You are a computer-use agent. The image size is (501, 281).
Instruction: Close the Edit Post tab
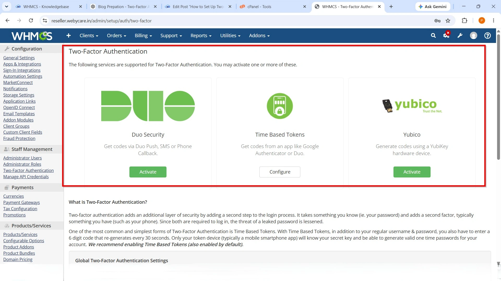click(230, 7)
